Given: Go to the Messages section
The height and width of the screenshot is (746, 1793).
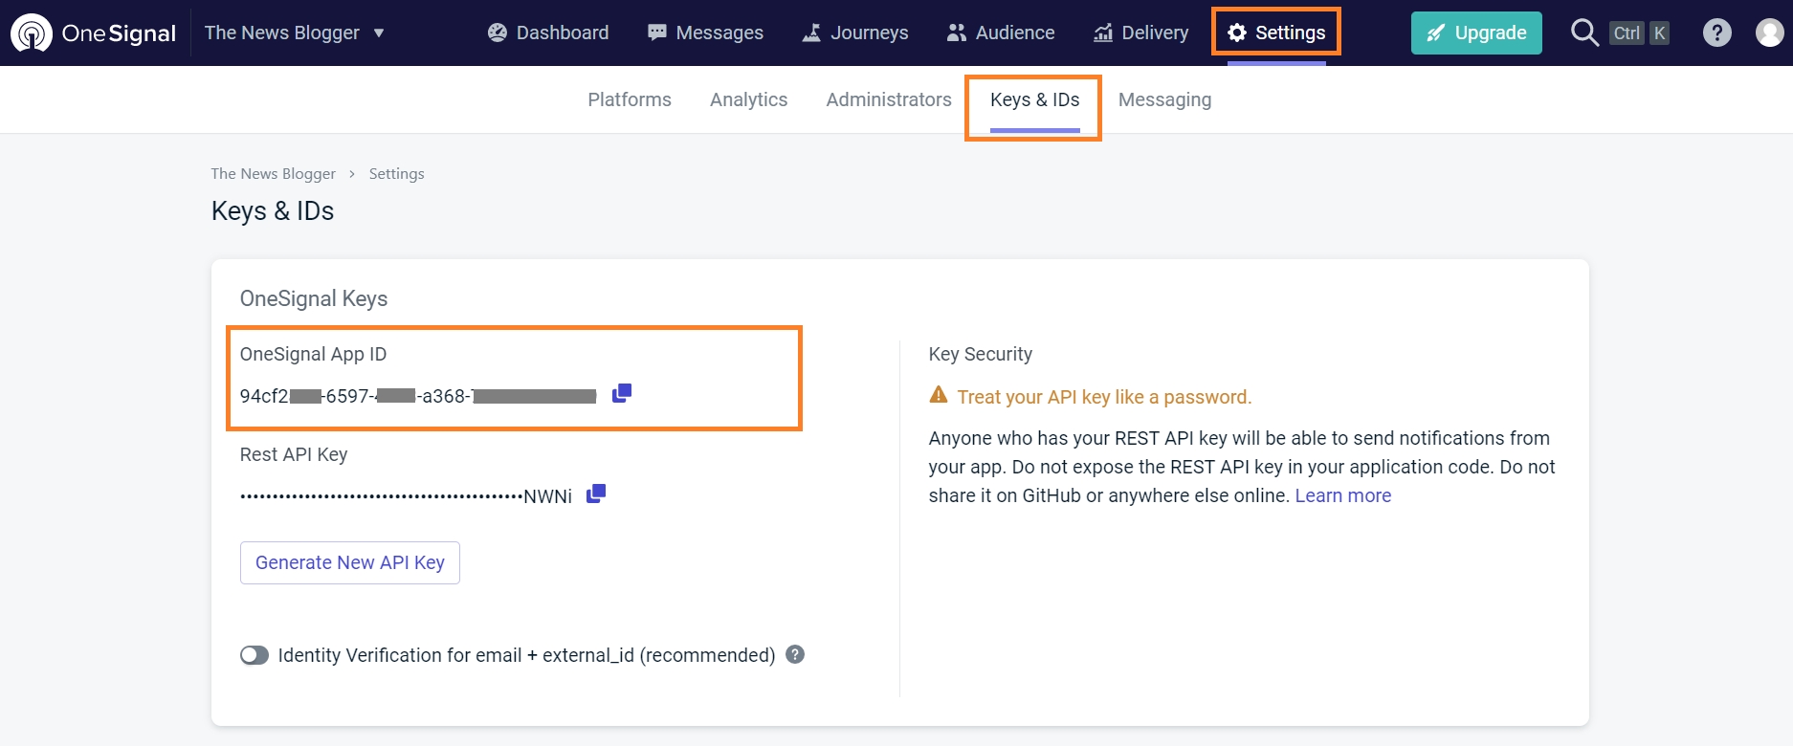Looking at the screenshot, I should point(705,33).
